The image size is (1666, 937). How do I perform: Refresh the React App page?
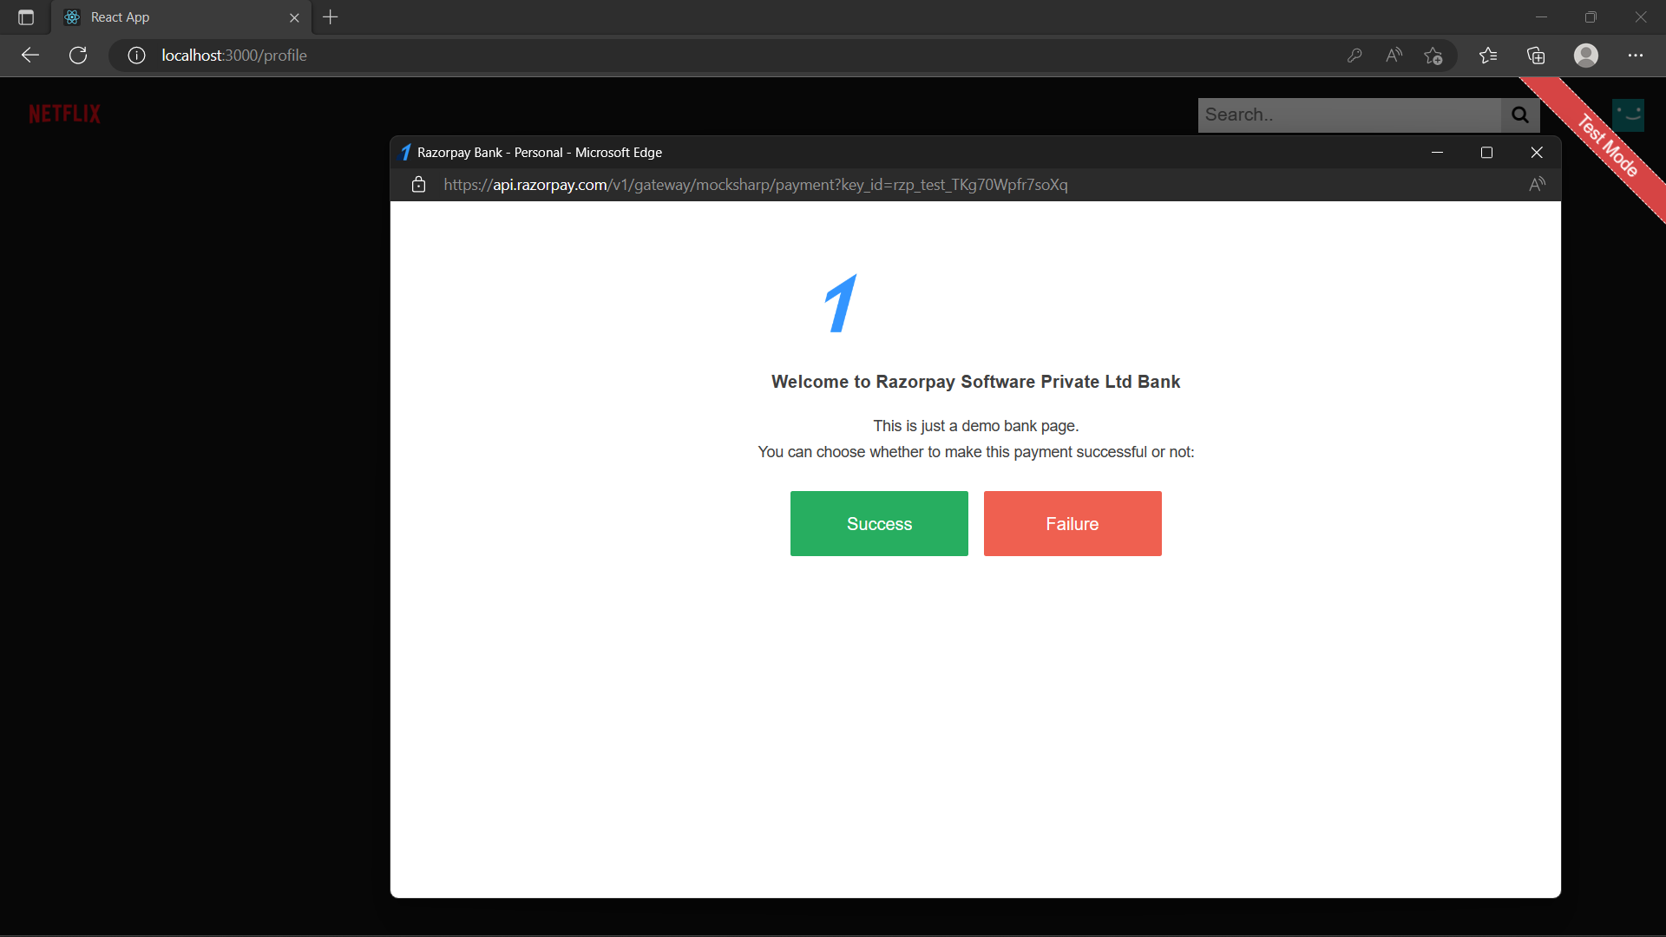[x=77, y=55]
